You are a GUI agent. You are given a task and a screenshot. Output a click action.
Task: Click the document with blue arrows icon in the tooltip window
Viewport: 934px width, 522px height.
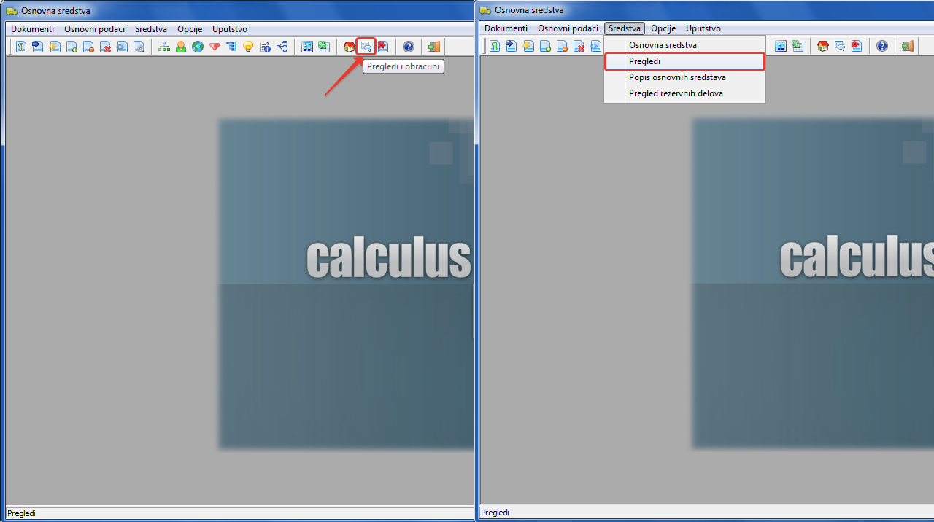[x=122, y=47]
